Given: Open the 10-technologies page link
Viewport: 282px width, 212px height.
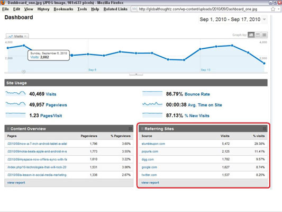Looking at the screenshot, I should coord(37,167).
